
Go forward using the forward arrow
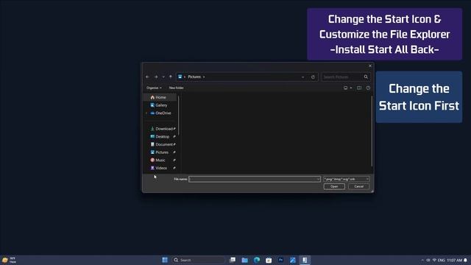[156, 77]
